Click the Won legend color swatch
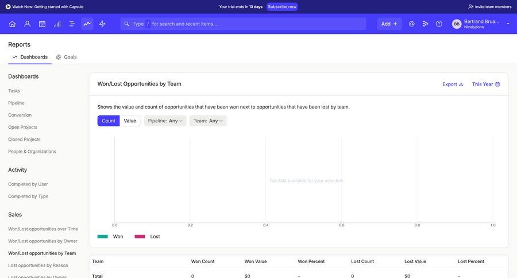517x278 pixels. (103, 236)
